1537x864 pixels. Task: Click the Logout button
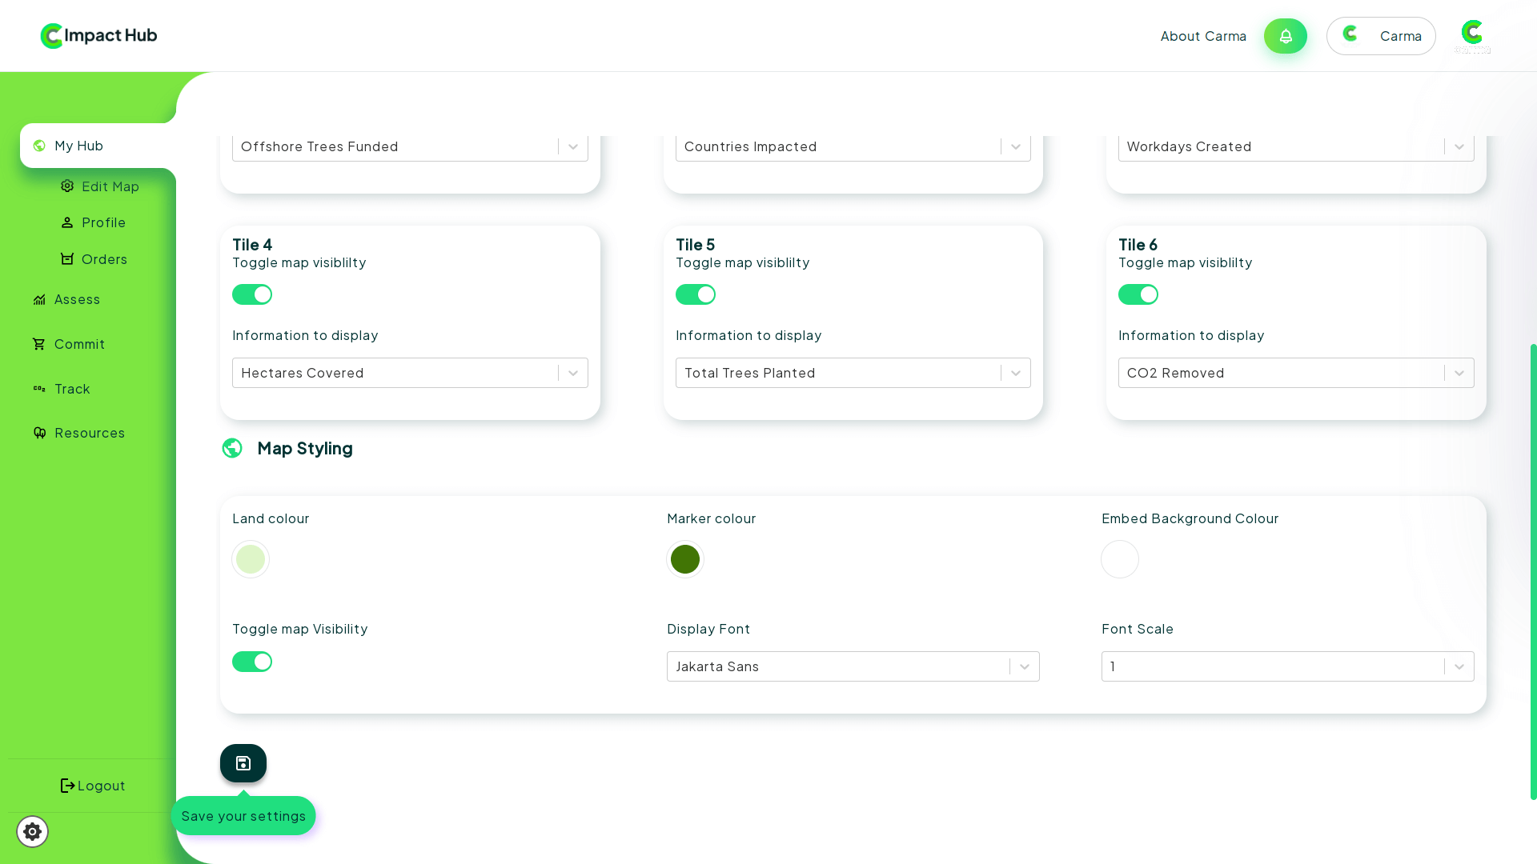[x=93, y=786]
